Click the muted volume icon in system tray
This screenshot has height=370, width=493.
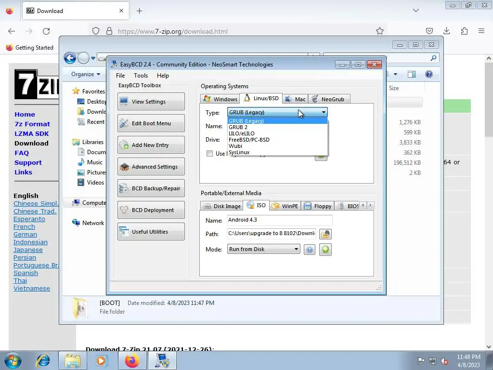444,361
